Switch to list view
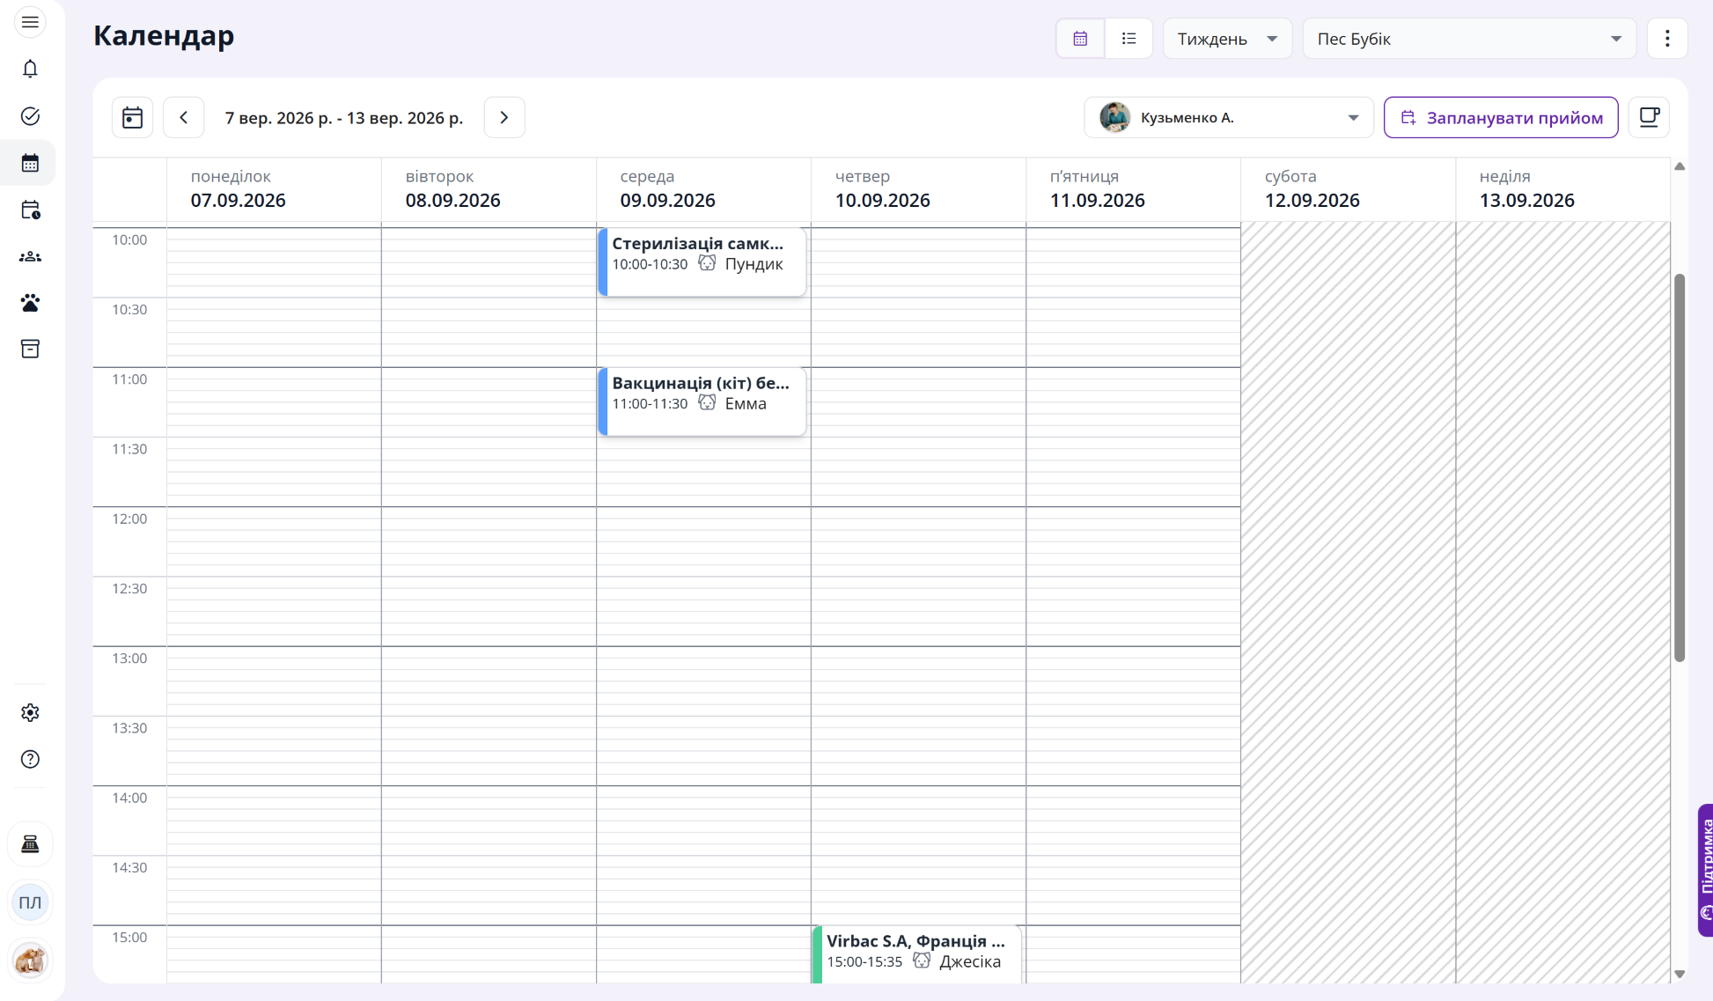The height and width of the screenshot is (1001, 1713). tap(1129, 39)
